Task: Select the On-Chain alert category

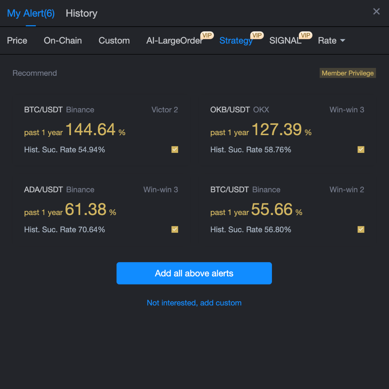Action: click(x=63, y=41)
